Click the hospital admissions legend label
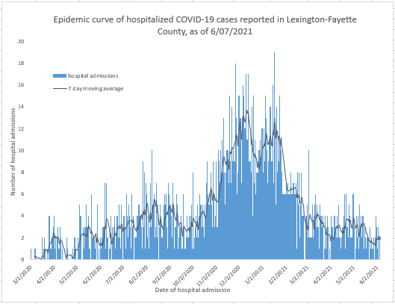 (x=93, y=75)
